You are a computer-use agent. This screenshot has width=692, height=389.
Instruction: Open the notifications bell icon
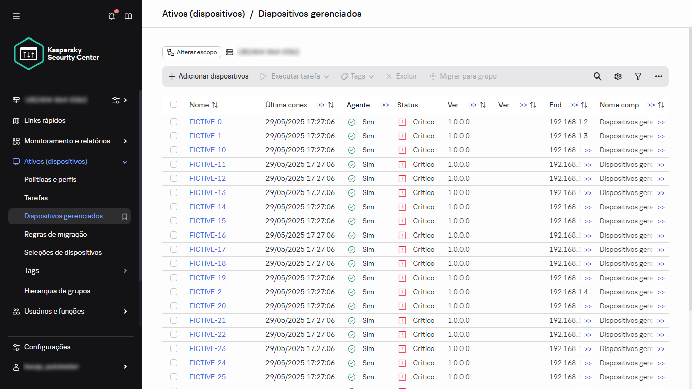click(x=111, y=16)
